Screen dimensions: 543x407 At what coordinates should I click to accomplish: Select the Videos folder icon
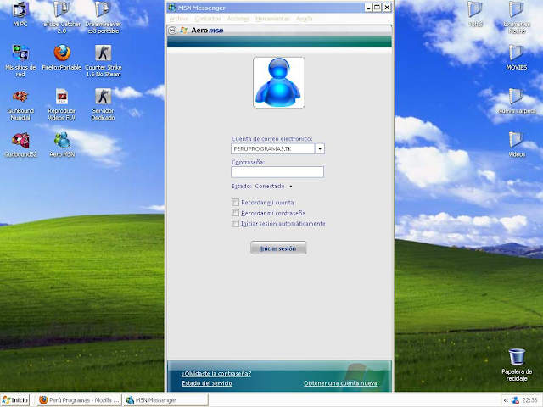tap(517, 145)
